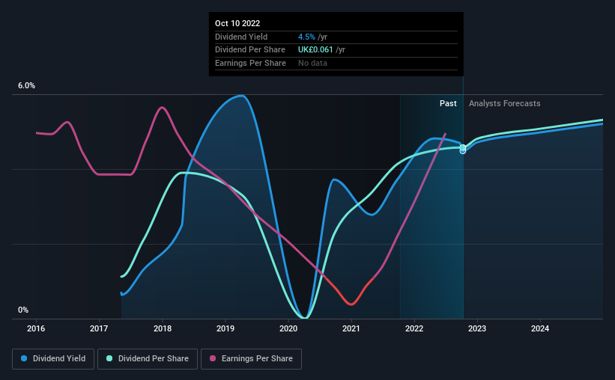This screenshot has height=380, width=615.
Task: Click the 2018 x-axis label
Action: 163,328
